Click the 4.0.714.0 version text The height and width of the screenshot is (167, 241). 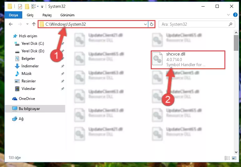pos(174,60)
